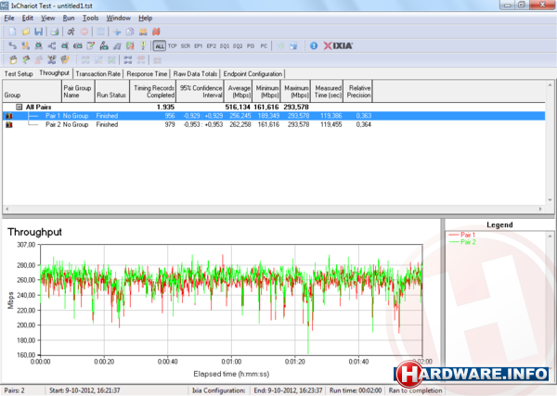Click the Paste clipboard icon
Image resolution: width=557 pixels, height=396 pixels.
[x=143, y=32]
